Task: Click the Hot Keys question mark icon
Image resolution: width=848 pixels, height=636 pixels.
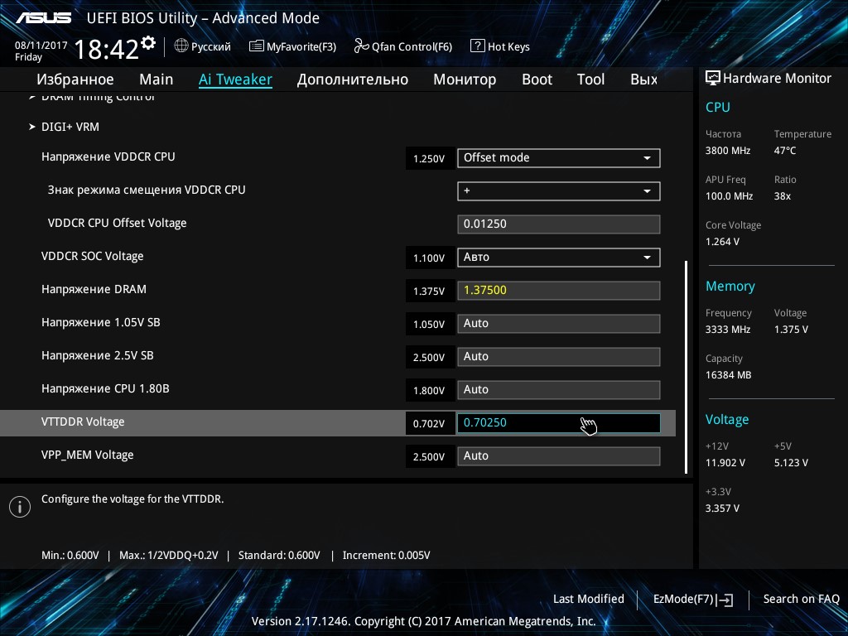Action: (x=478, y=46)
